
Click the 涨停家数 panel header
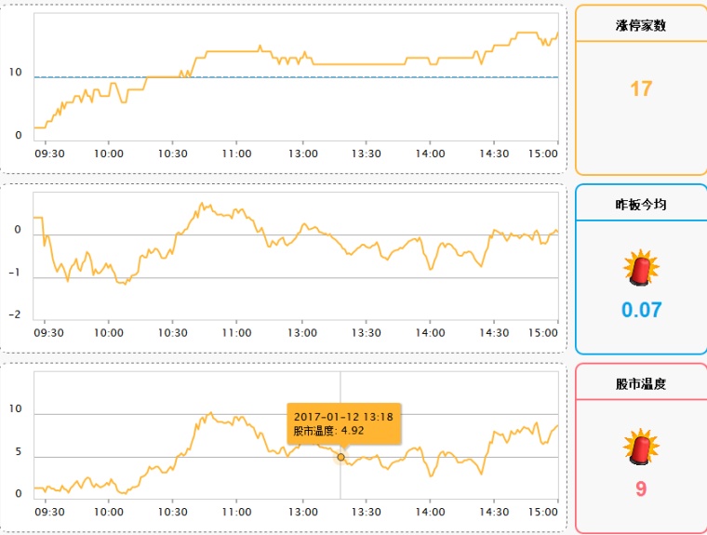(641, 25)
